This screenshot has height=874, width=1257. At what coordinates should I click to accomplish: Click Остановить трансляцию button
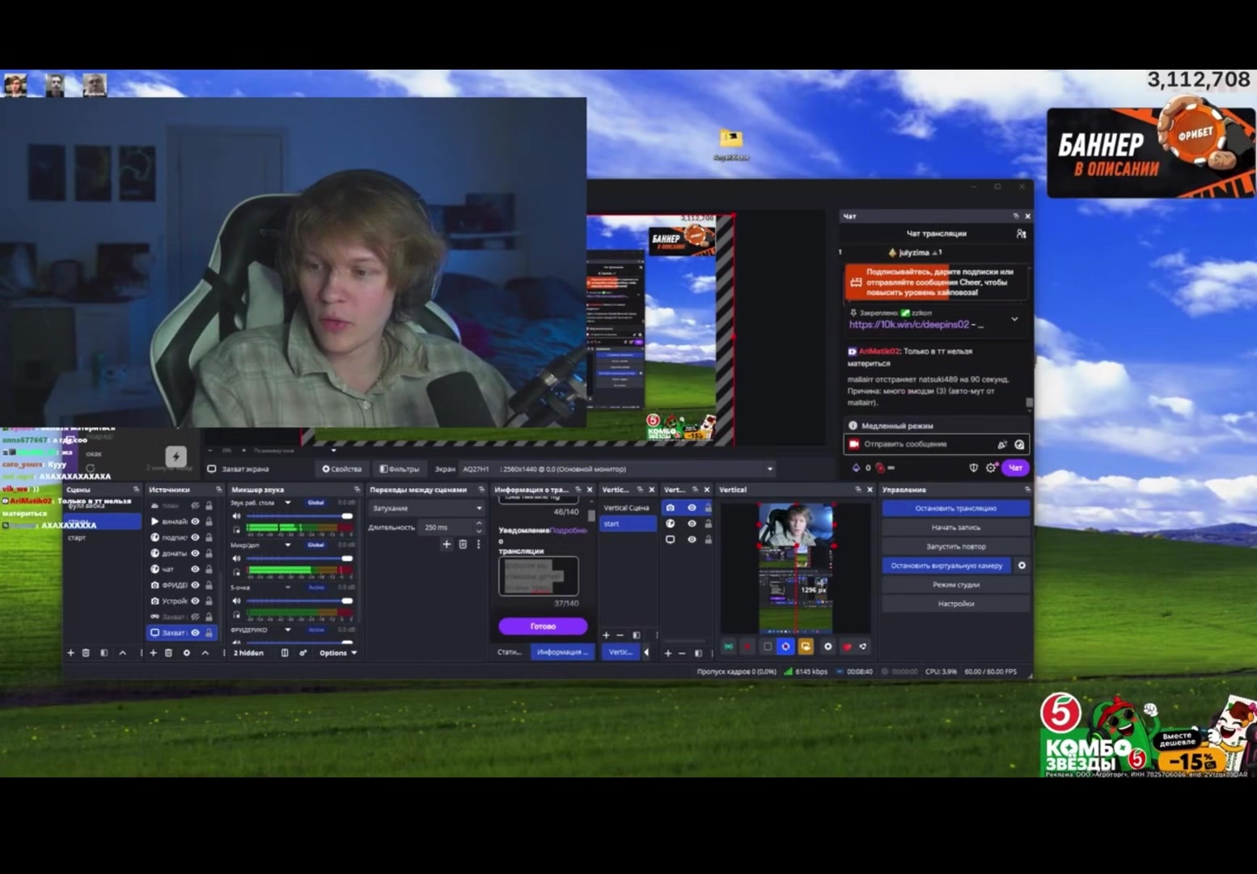956,508
